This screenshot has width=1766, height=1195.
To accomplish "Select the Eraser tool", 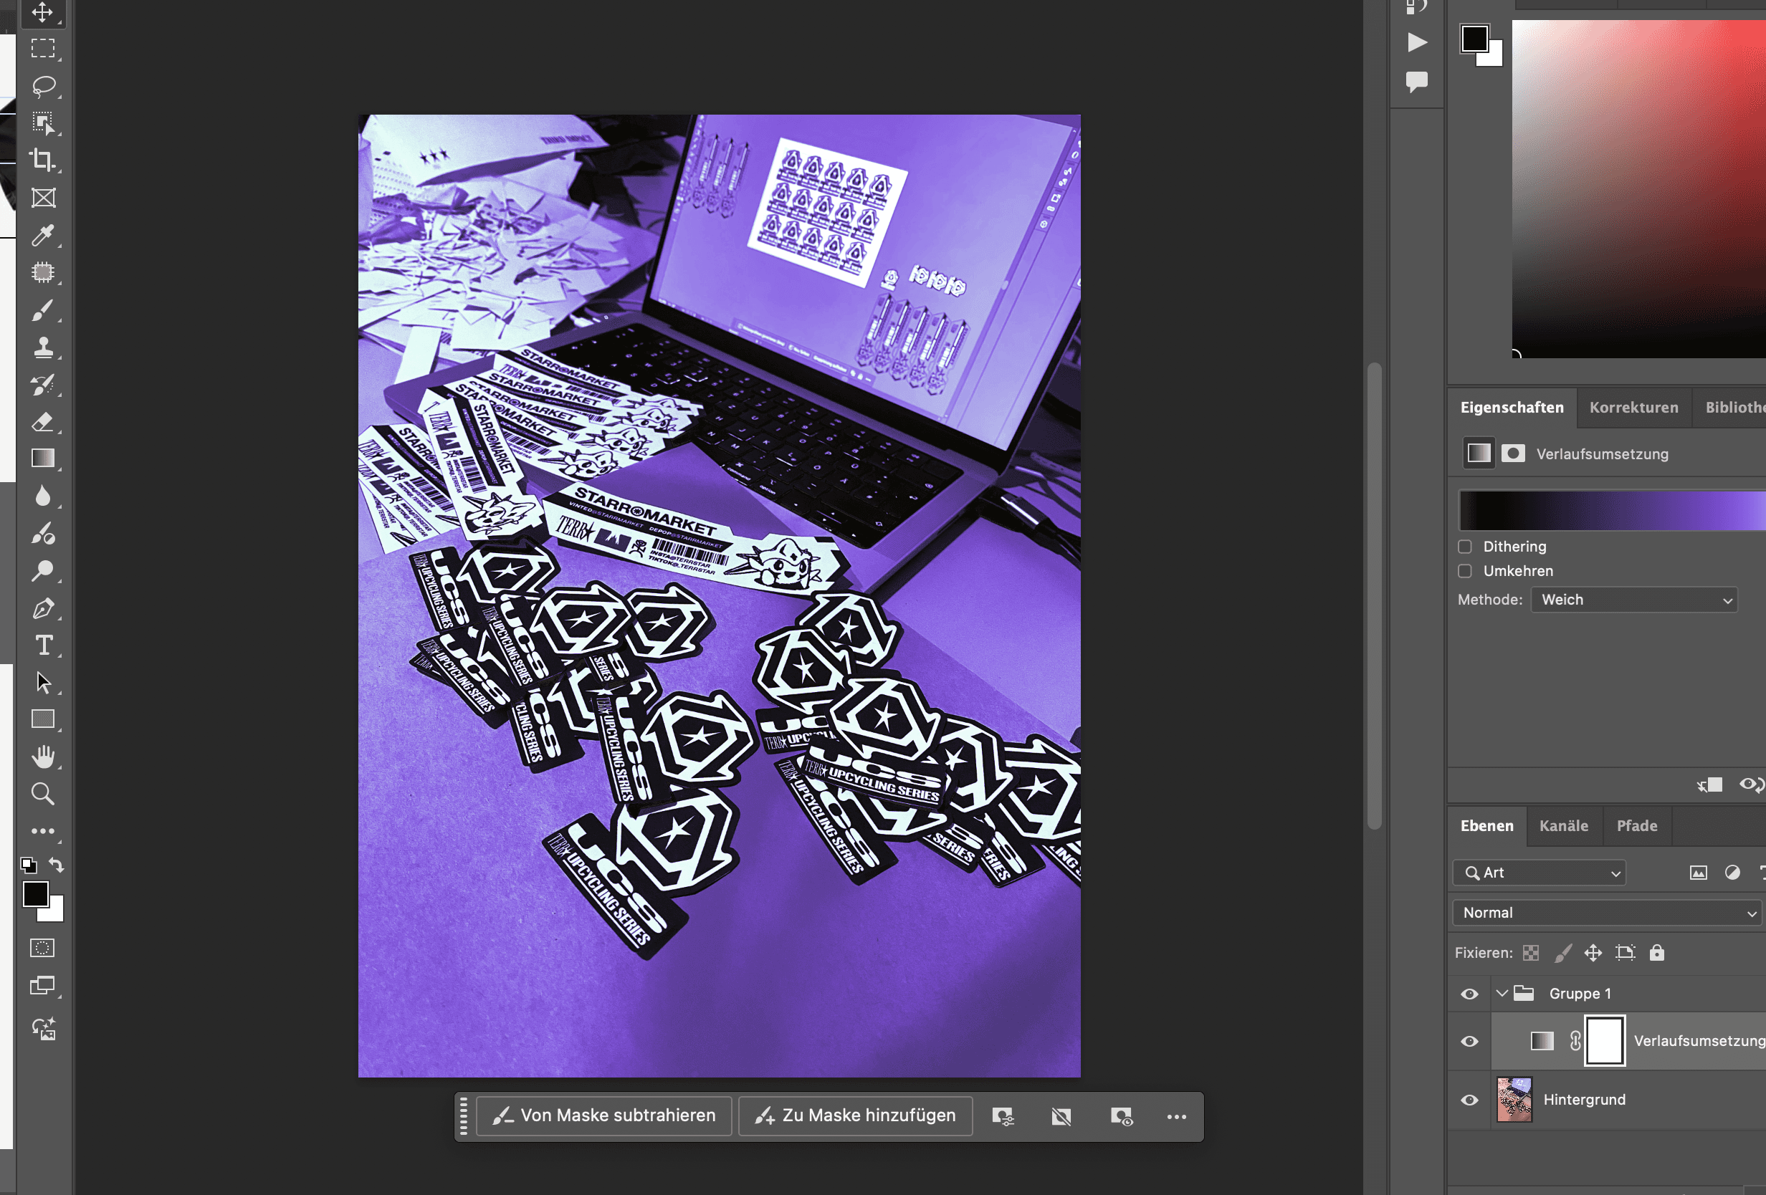I will [x=43, y=423].
